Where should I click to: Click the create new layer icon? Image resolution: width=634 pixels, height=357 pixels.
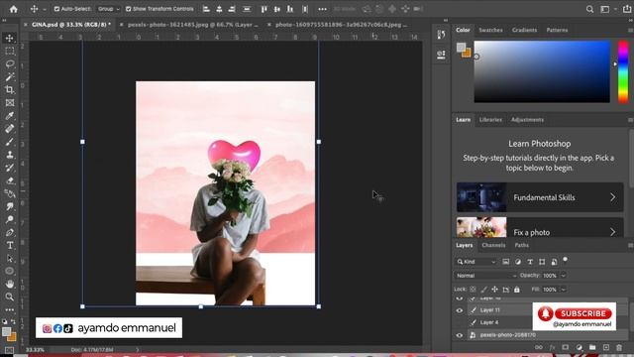point(605,347)
